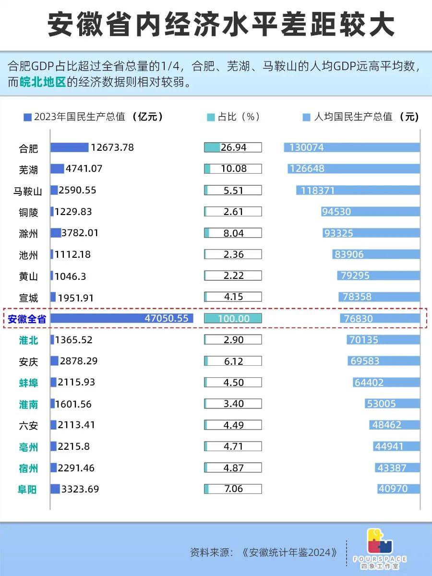Click the 亳州 row label

tap(28, 447)
